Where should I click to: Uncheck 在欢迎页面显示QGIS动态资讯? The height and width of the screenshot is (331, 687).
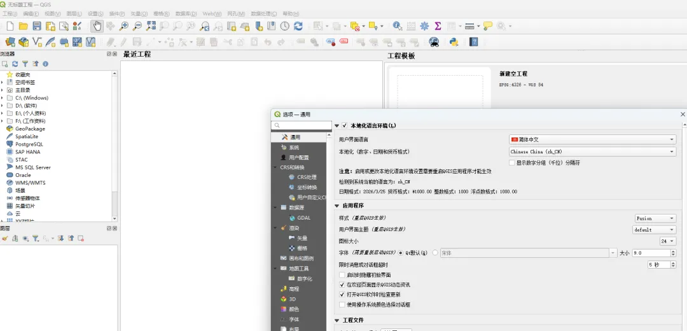pos(342,285)
